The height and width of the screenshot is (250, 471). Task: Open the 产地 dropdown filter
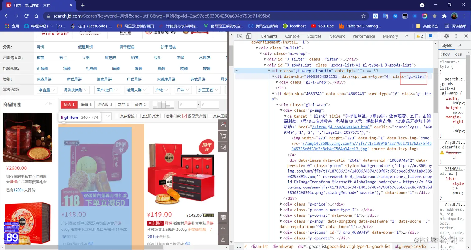162,90
